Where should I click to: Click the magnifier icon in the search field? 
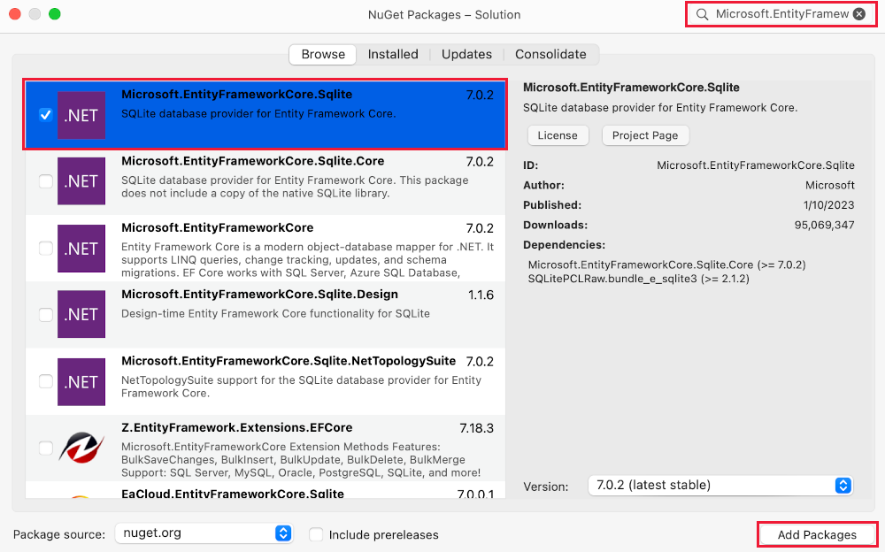(x=704, y=13)
